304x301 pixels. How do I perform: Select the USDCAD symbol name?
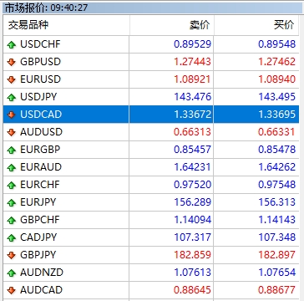pos(41,115)
